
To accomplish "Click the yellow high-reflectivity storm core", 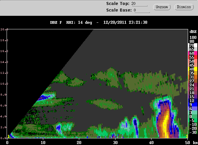I will point(165,126).
